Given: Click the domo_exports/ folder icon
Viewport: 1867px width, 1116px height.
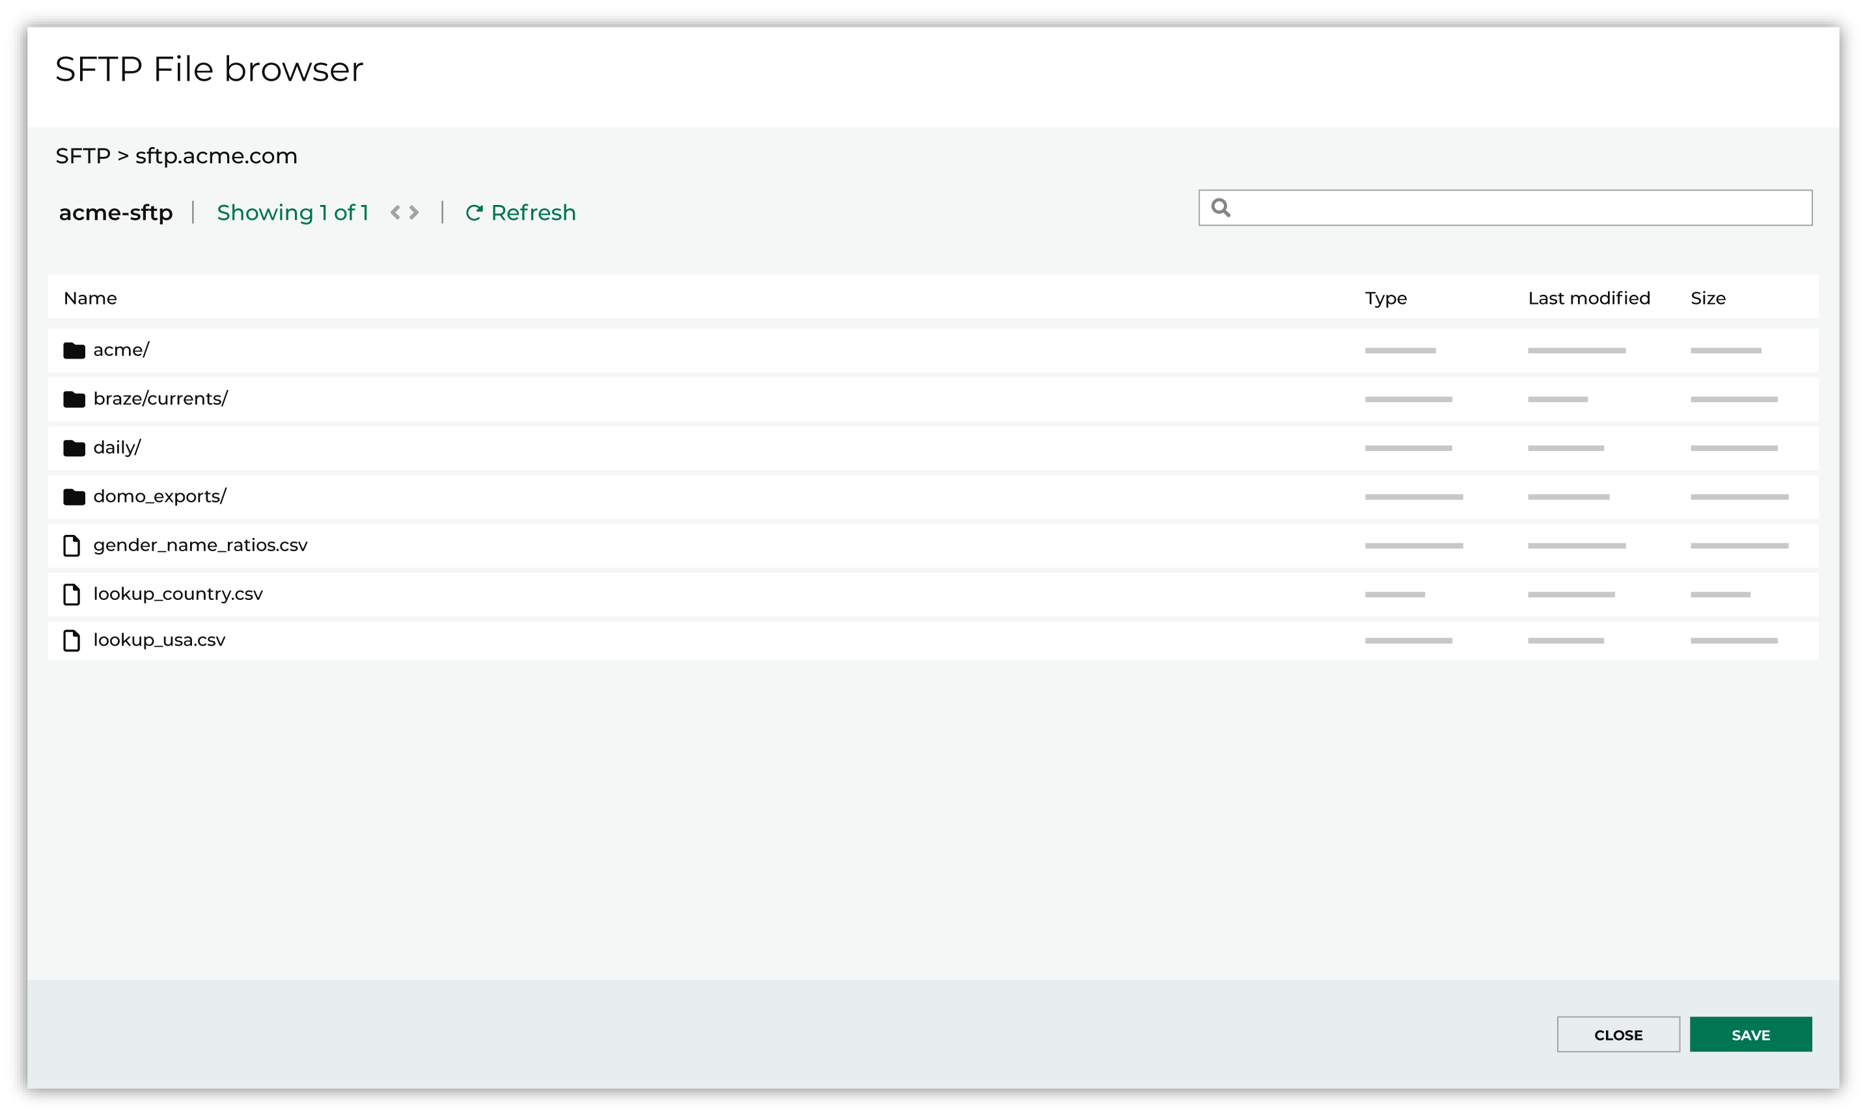Looking at the screenshot, I should click(x=74, y=496).
